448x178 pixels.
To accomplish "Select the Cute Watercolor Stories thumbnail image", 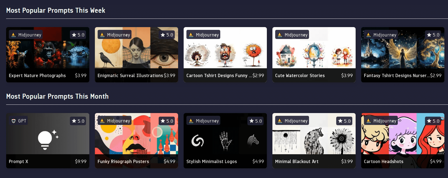I will [314, 48].
